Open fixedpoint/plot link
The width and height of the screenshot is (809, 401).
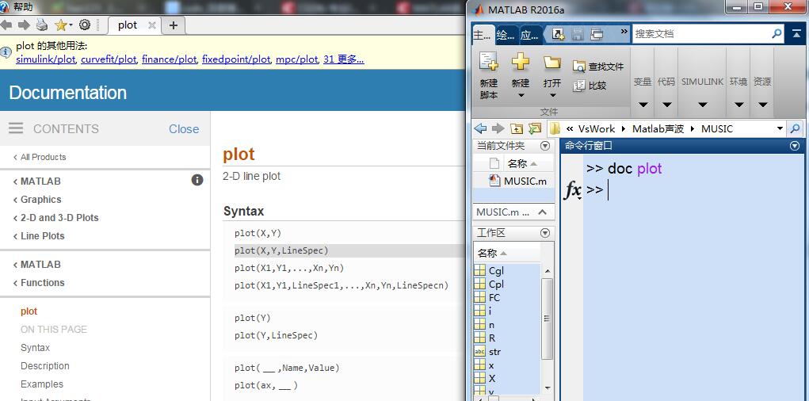pyautogui.click(x=236, y=59)
